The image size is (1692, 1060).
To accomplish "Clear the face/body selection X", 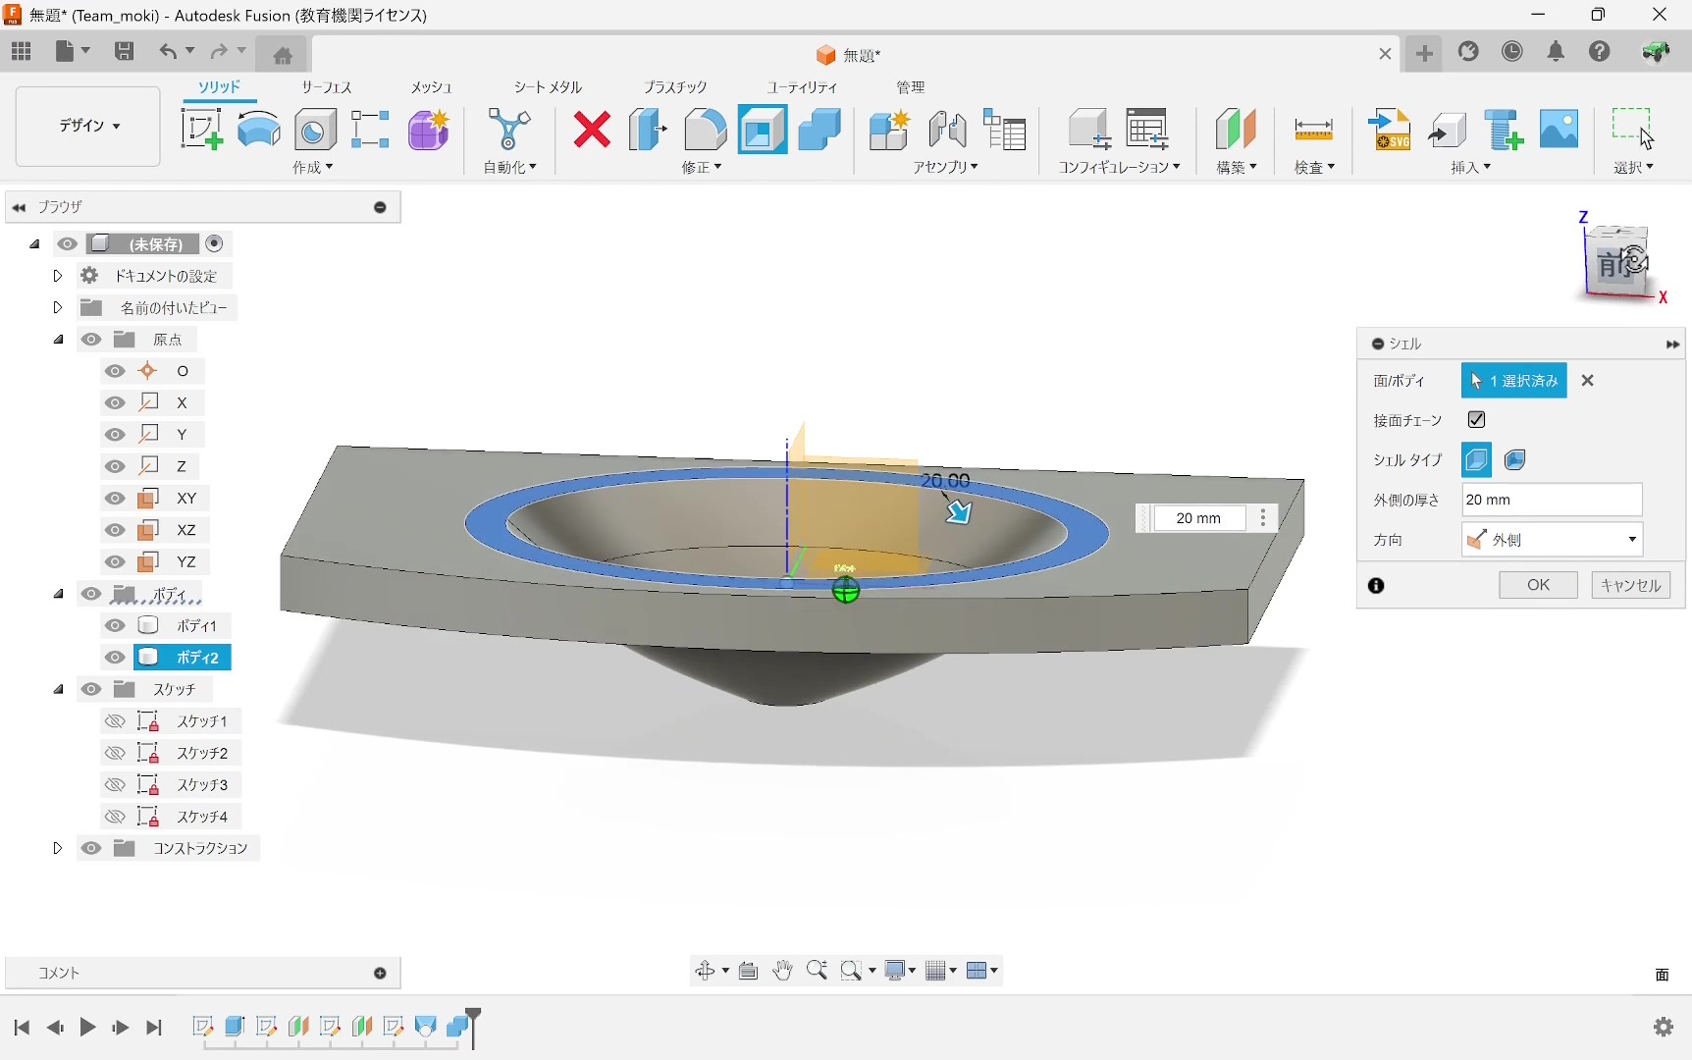I will [x=1588, y=381].
